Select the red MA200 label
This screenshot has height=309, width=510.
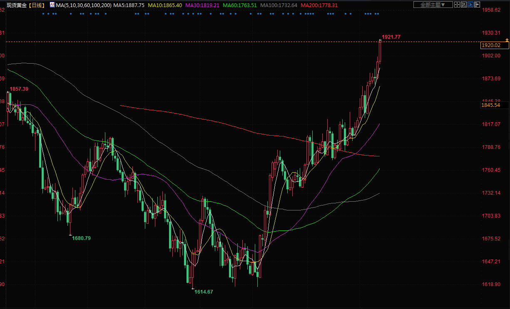pyautogui.click(x=319, y=5)
